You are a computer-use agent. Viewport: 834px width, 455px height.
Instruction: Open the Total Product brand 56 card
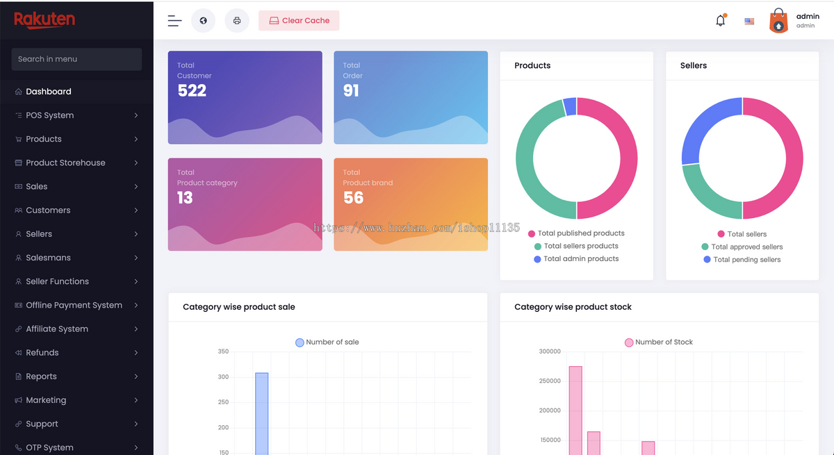411,204
